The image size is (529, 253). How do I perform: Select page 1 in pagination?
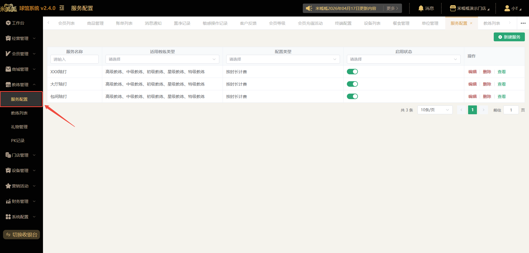(x=472, y=110)
